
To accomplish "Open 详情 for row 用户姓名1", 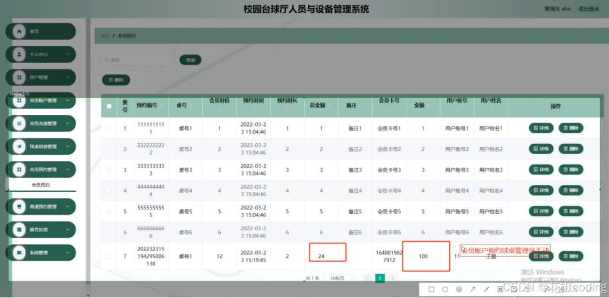I will pyautogui.click(x=541, y=128).
